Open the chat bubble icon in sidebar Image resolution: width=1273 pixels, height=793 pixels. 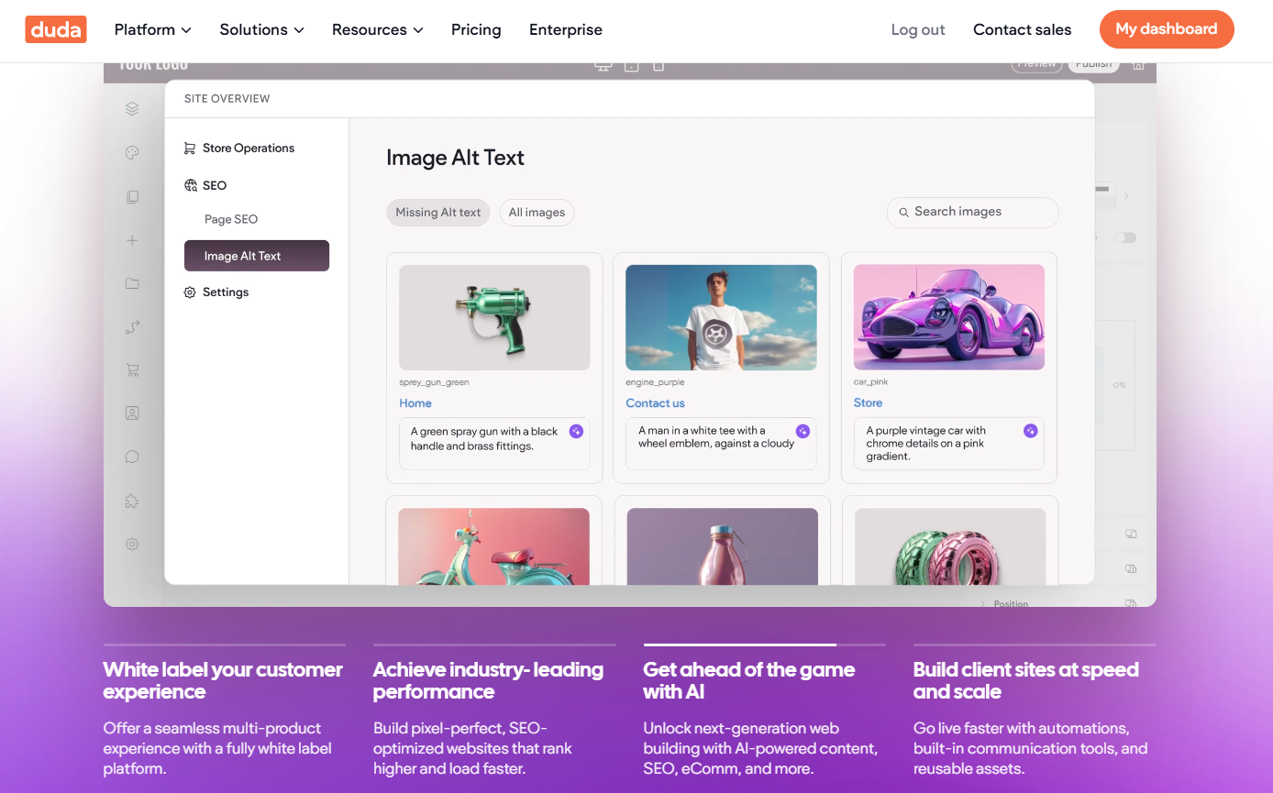coord(132,457)
